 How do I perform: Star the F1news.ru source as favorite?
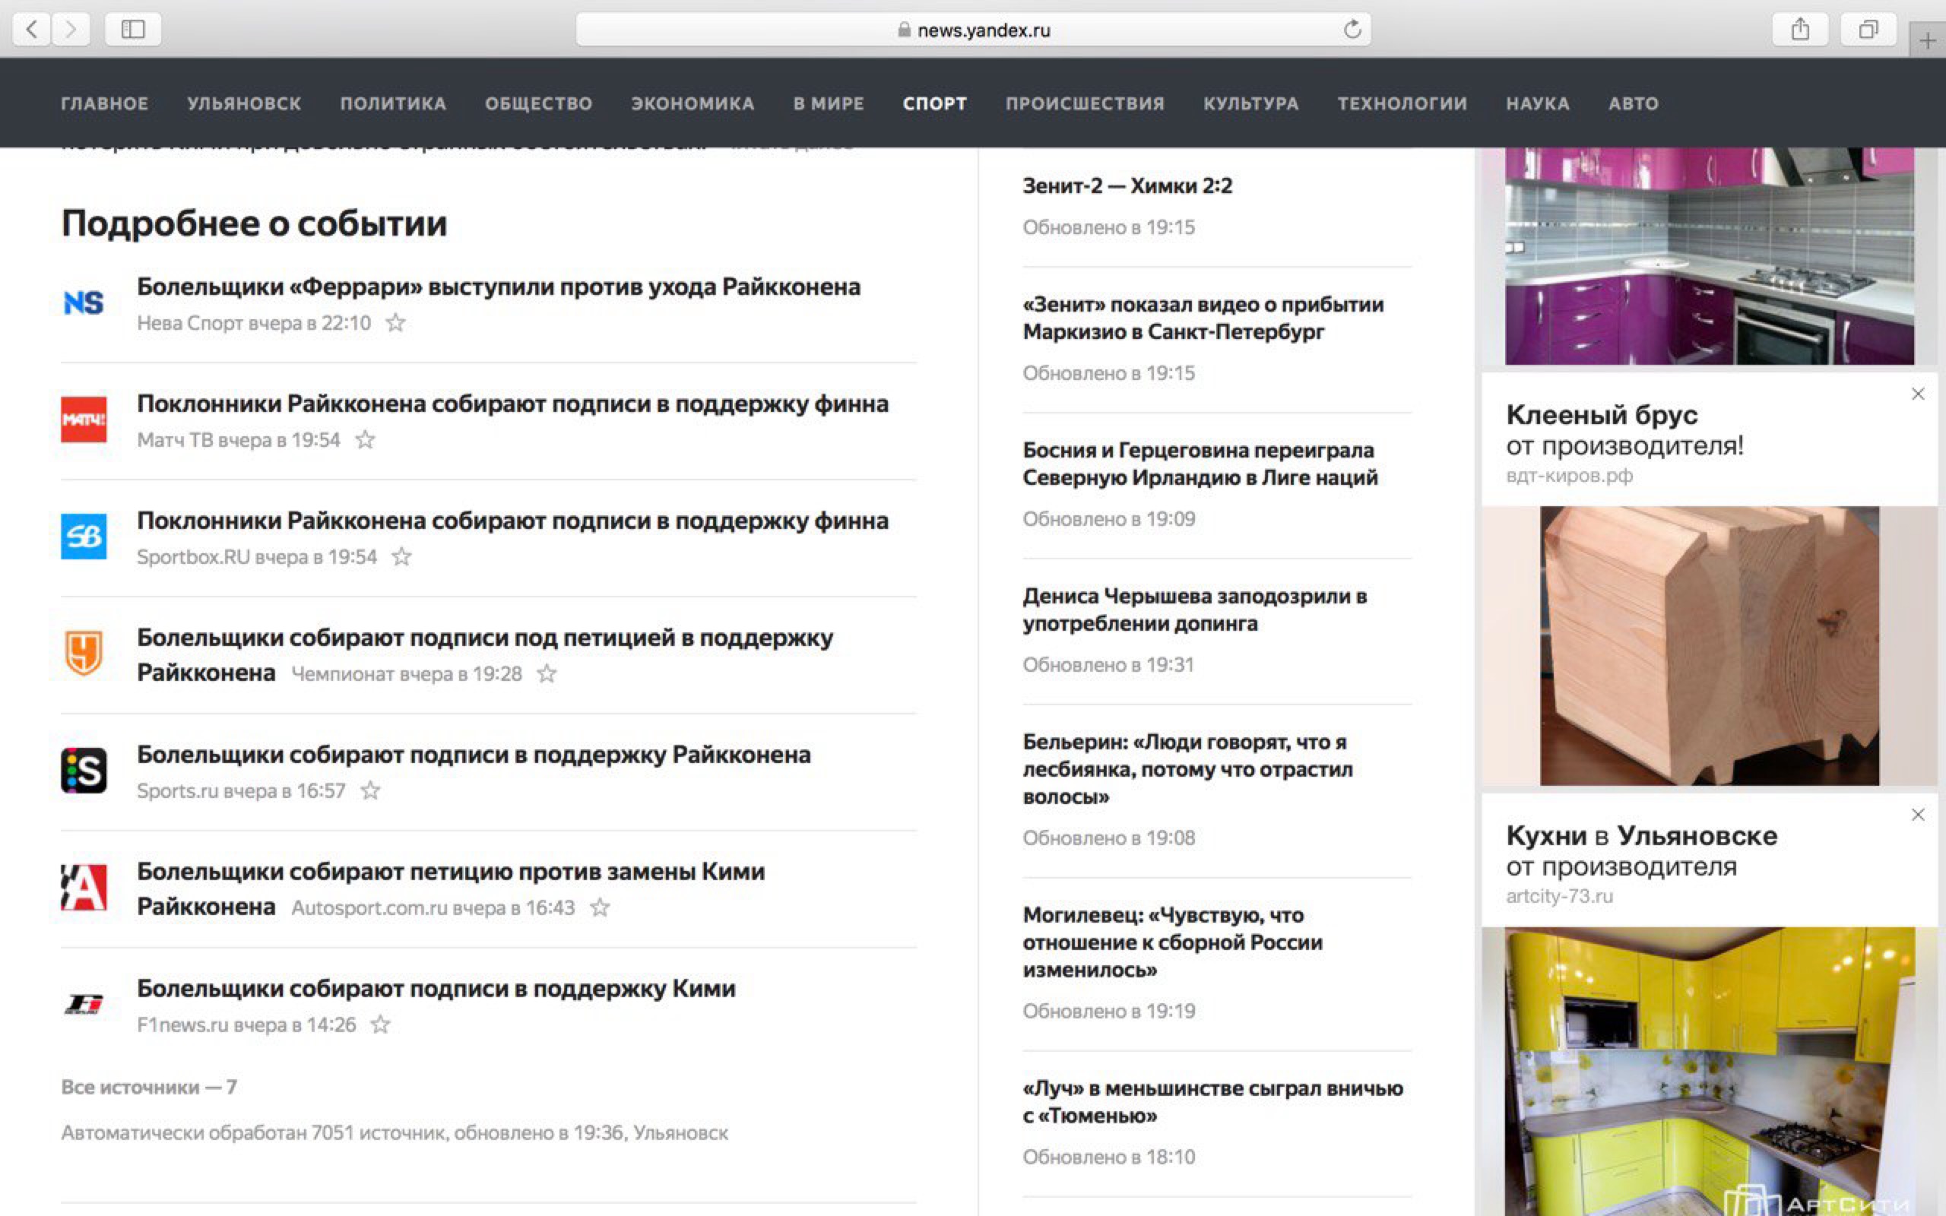[x=380, y=1024]
